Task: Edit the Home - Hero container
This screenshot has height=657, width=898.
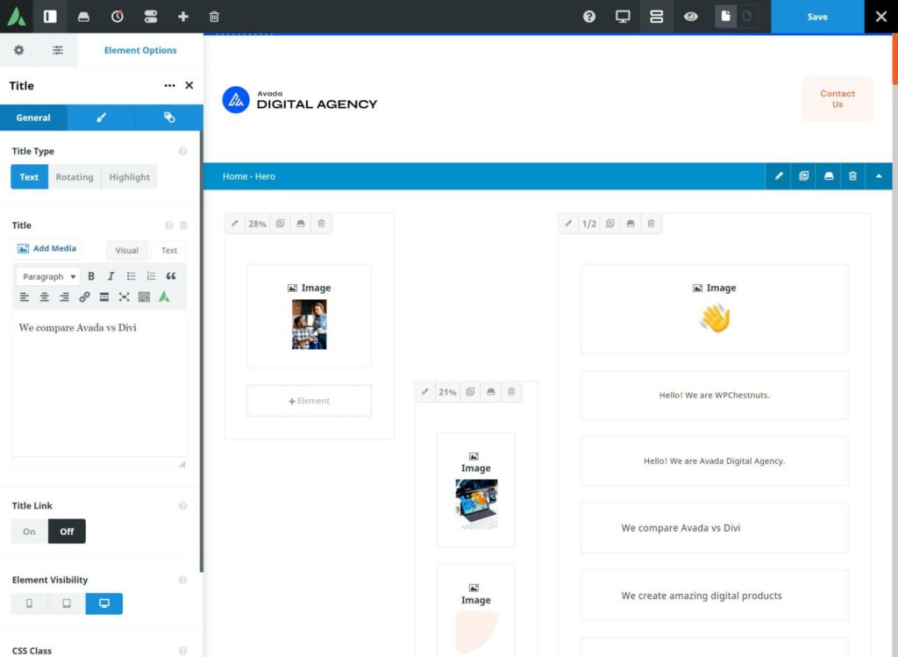Action: (x=779, y=176)
